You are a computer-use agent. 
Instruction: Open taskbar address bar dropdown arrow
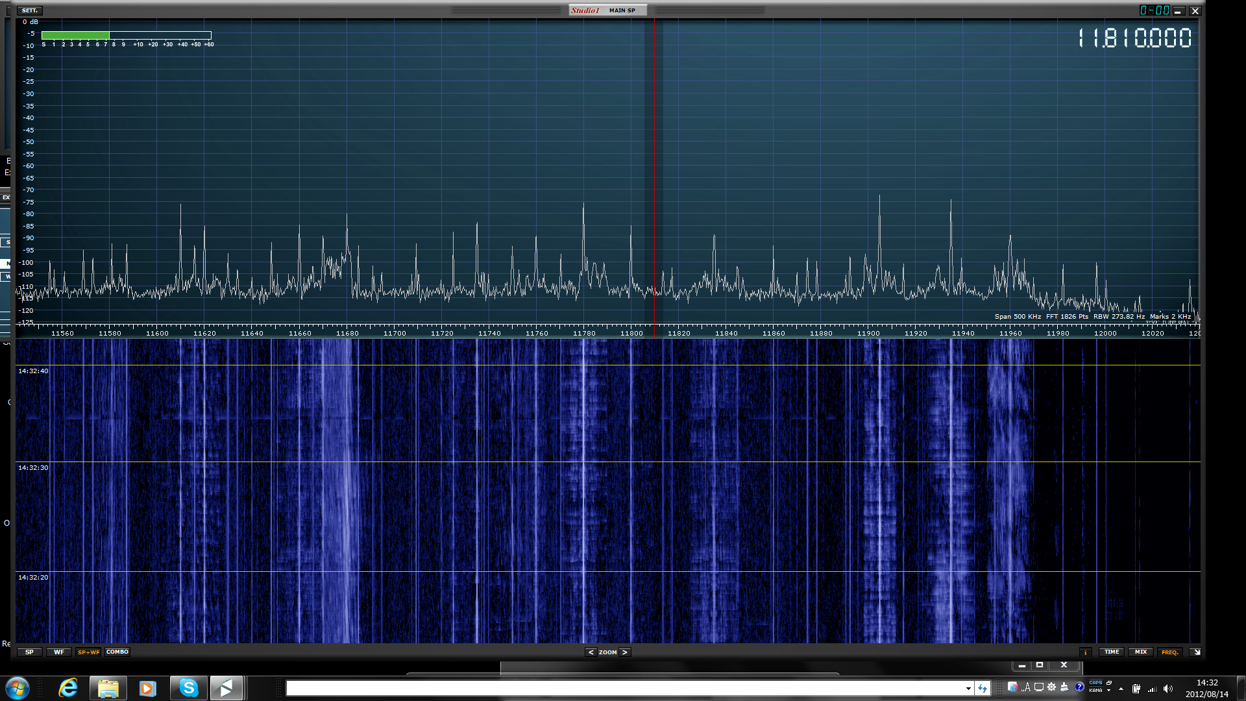pos(968,689)
